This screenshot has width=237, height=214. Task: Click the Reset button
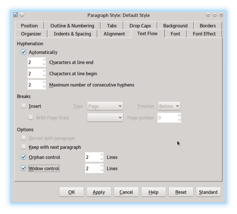pyautogui.click(x=181, y=192)
